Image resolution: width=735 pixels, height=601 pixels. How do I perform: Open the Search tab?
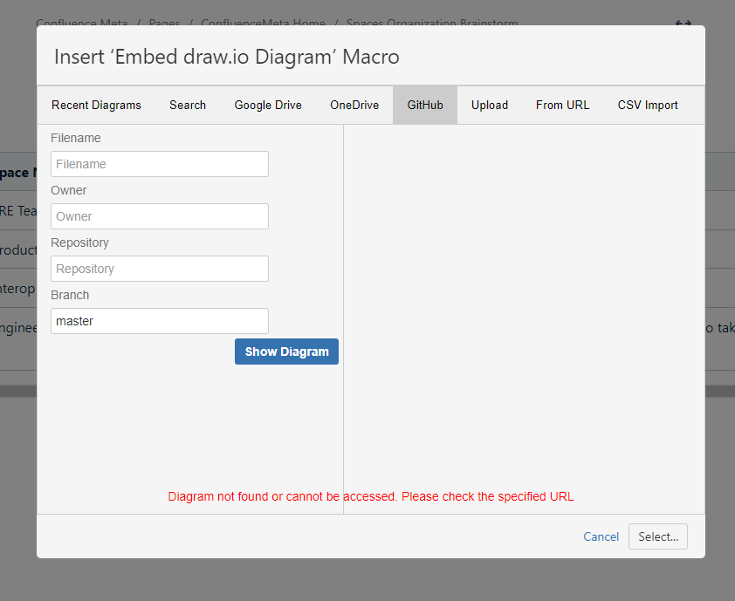click(188, 105)
